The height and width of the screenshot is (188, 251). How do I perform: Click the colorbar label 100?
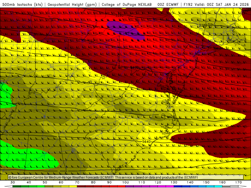tap(125, 182)
